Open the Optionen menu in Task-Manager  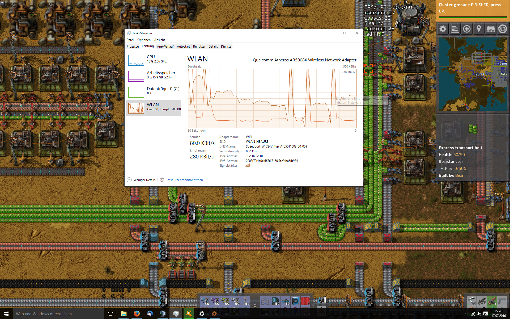pos(144,40)
